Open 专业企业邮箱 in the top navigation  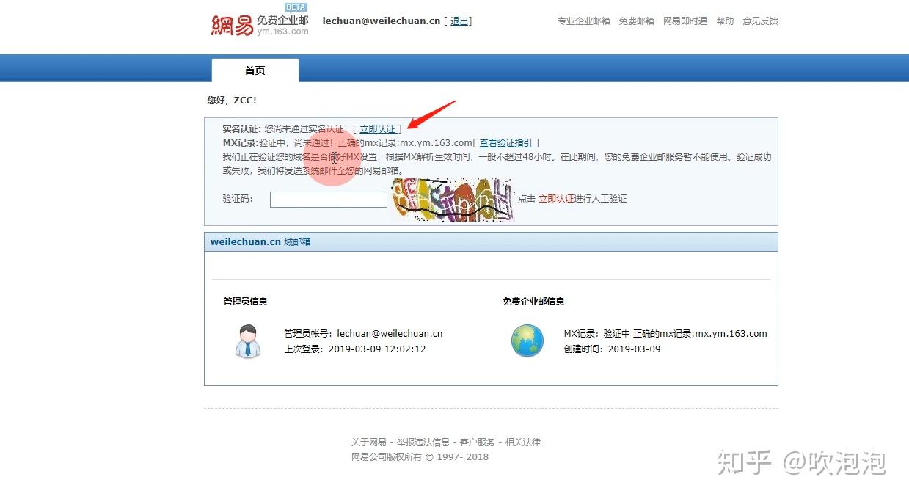pos(584,21)
